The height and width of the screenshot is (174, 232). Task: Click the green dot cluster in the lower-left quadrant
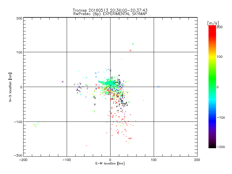[35, 125]
